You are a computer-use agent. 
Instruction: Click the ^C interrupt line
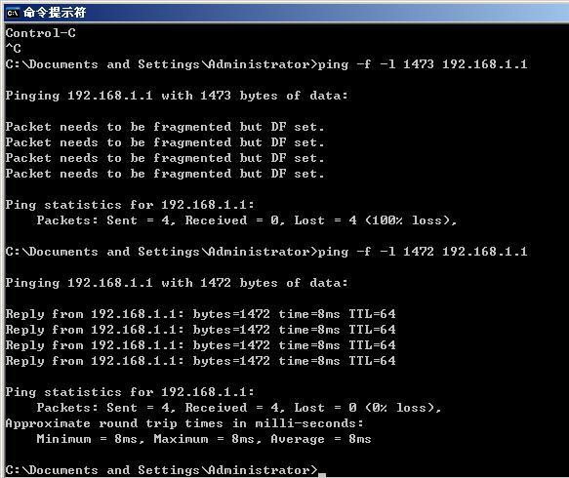(14, 48)
